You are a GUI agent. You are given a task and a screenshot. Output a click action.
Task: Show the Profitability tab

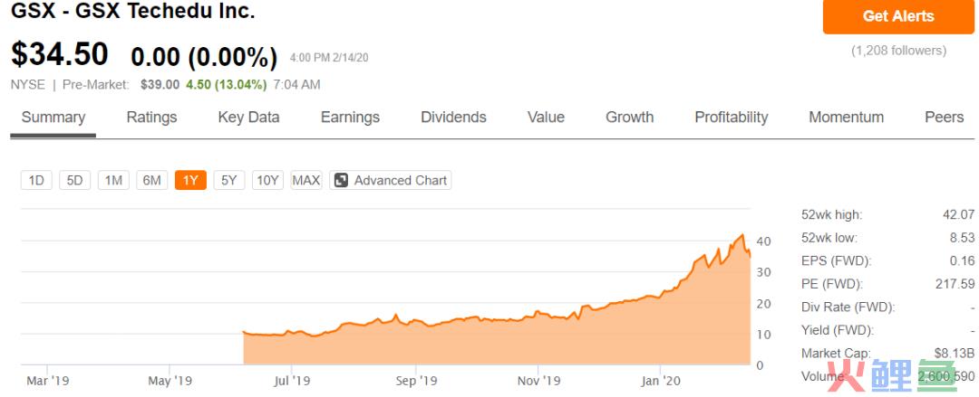(731, 118)
